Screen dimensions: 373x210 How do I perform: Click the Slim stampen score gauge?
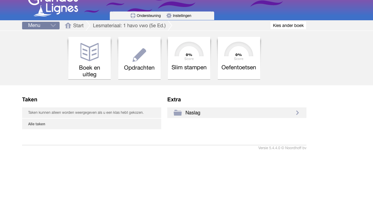coord(189,50)
